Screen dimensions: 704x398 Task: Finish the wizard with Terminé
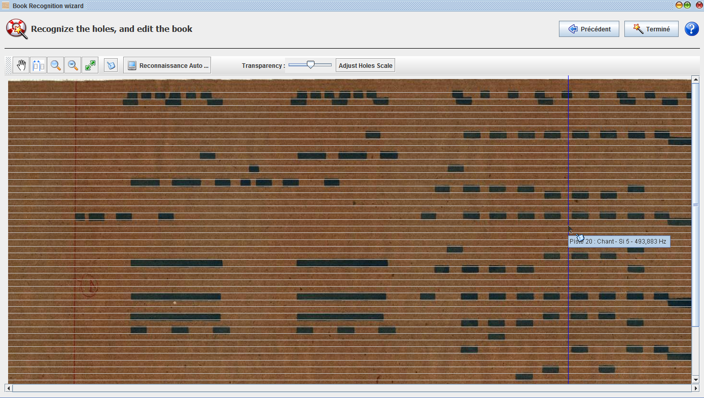[x=651, y=29]
